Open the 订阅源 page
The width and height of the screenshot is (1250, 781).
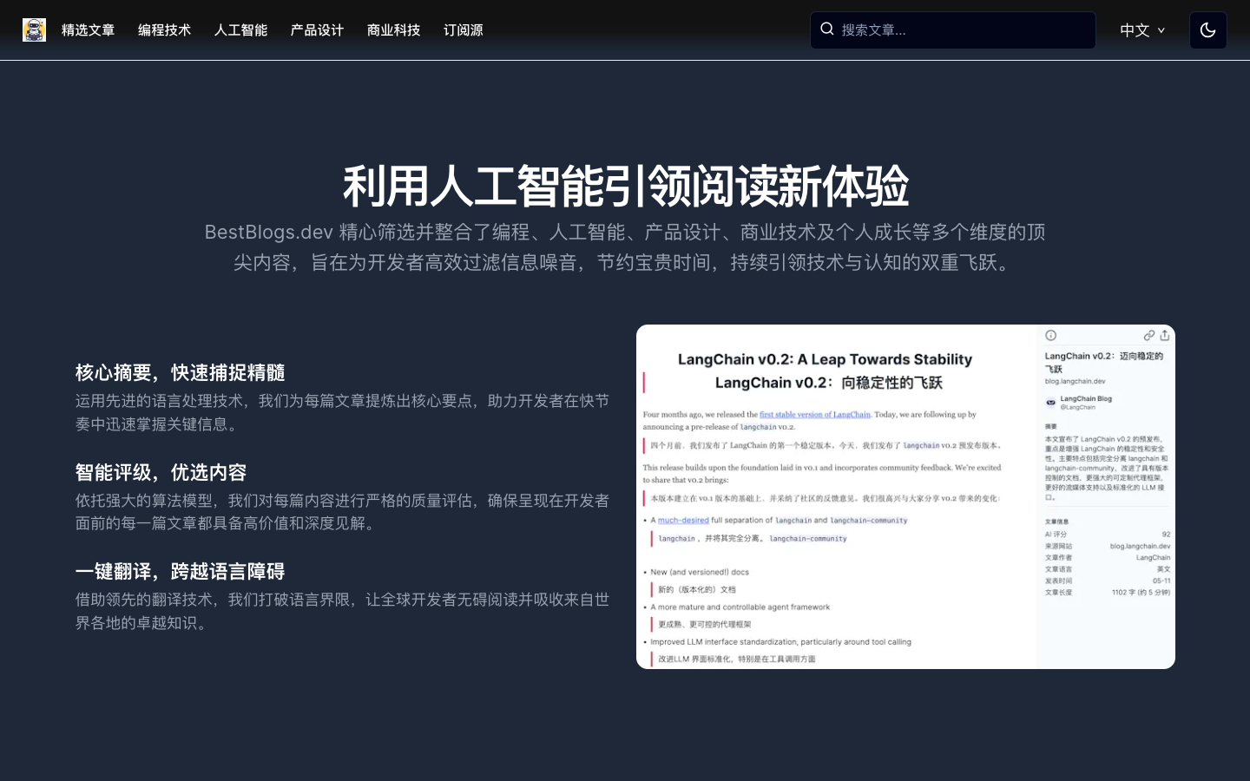coord(463,30)
